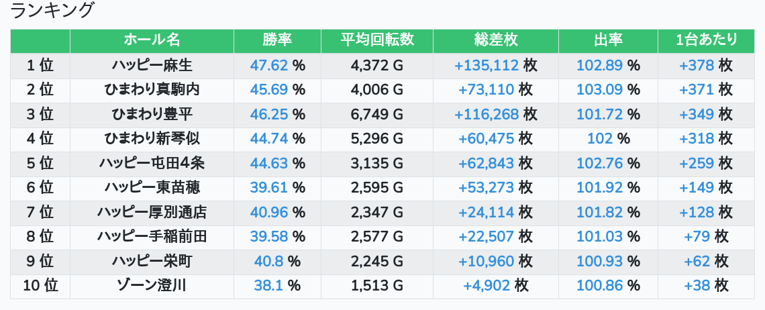Click the ランキング section heading
This screenshot has height=310, width=765.
53,11
